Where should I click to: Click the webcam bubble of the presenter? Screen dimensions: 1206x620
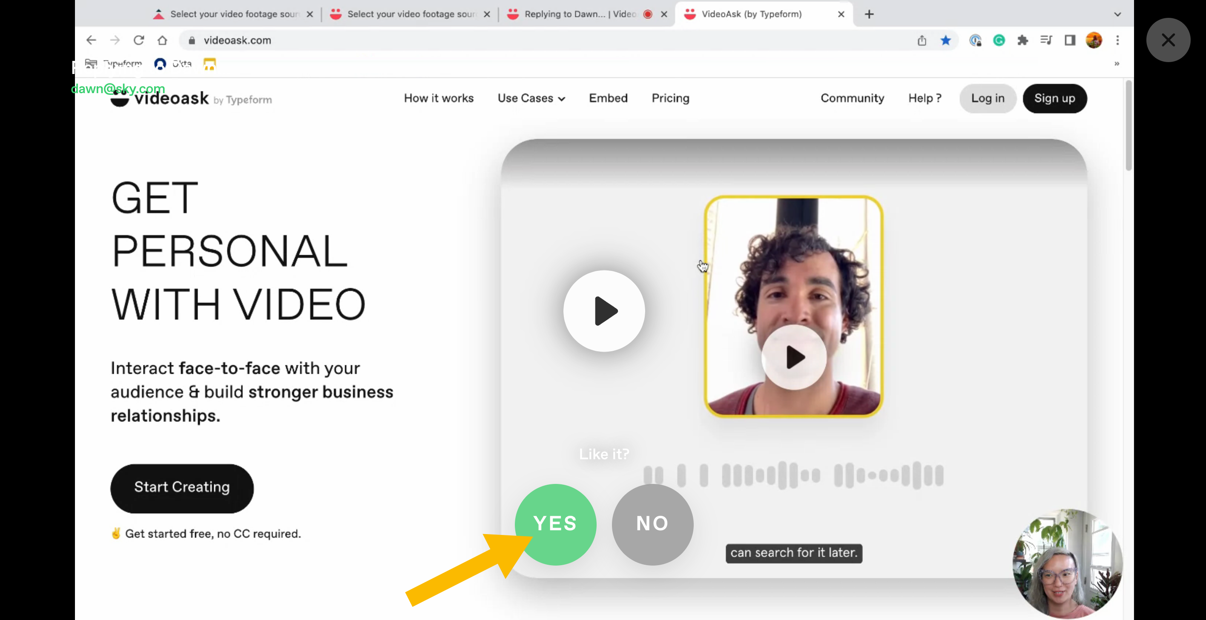pyautogui.click(x=1068, y=564)
